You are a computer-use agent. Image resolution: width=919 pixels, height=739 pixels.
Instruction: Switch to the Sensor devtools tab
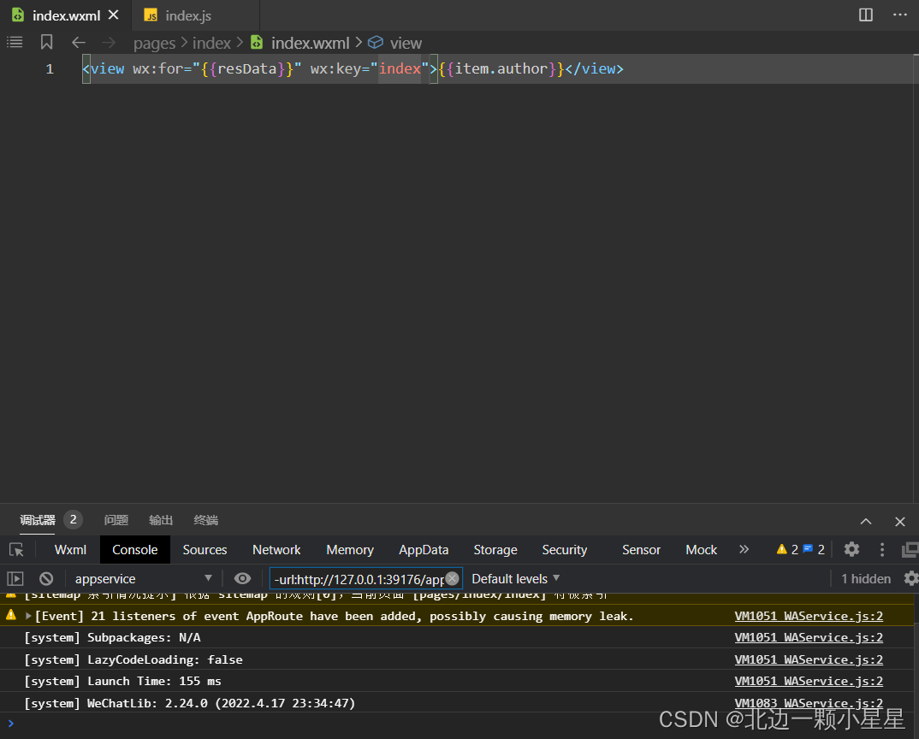tap(641, 550)
